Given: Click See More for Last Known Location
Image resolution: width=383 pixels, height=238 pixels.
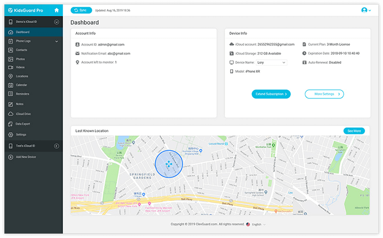Looking at the screenshot, I should tap(354, 131).
